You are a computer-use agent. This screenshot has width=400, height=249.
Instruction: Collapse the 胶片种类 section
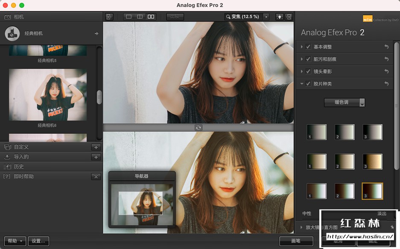coord(302,84)
